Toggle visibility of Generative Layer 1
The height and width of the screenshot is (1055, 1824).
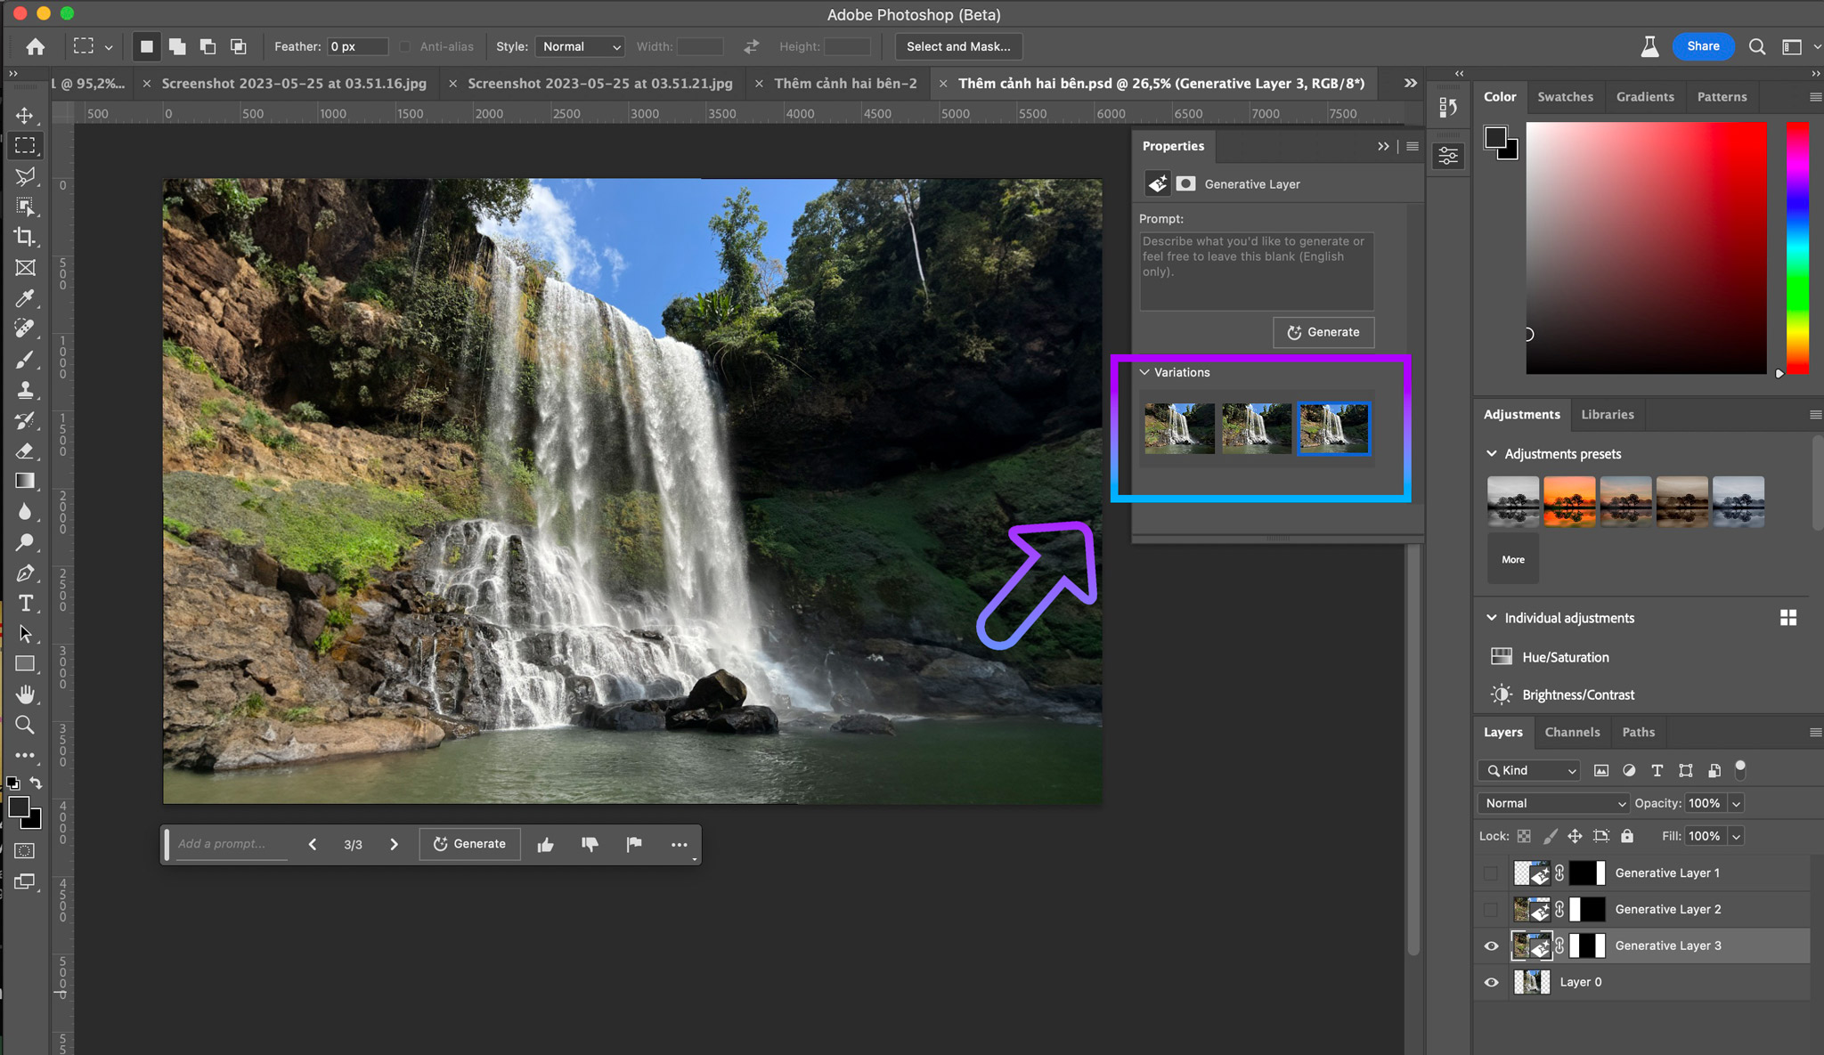(1491, 872)
